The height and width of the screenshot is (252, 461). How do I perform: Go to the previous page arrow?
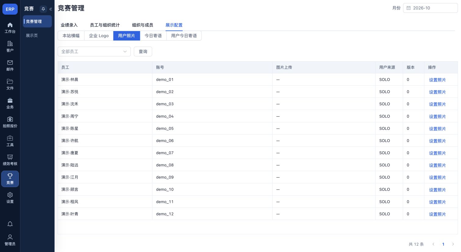tap(434, 244)
